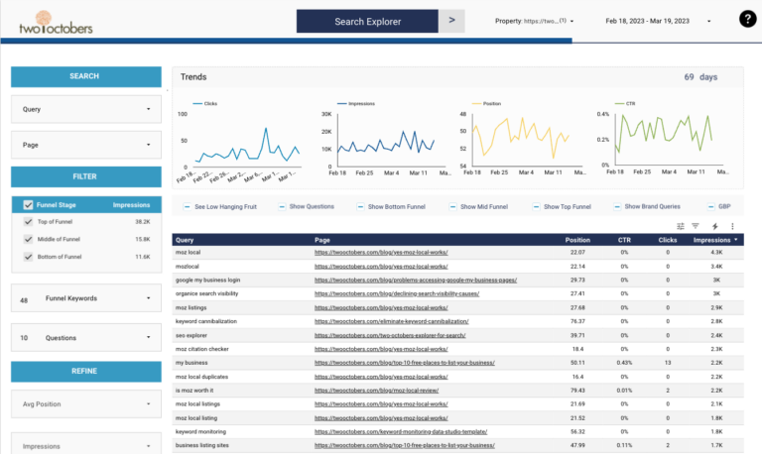Screen dimensions: 762x454
Task: Toggle the Show Mid Funnel switch
Action: pos(452,207)
